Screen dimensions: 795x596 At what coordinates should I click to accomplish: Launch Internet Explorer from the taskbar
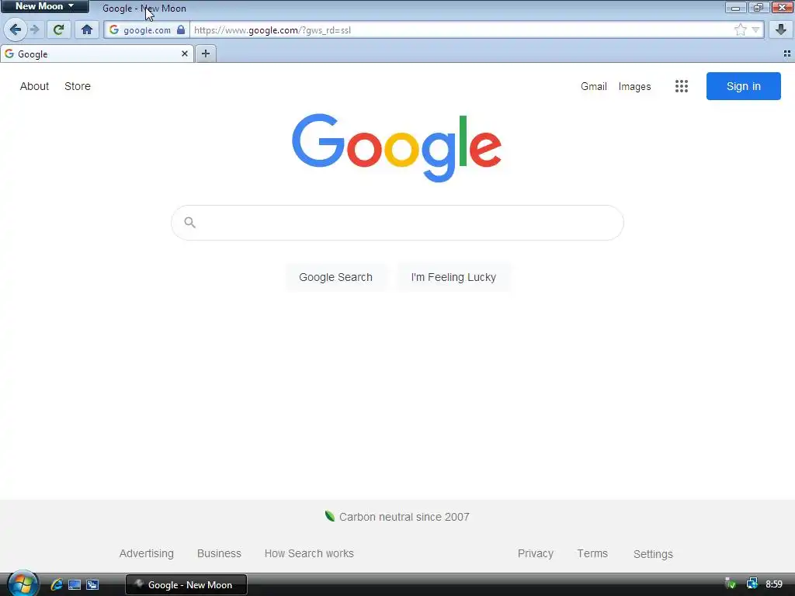click(57, 584)
